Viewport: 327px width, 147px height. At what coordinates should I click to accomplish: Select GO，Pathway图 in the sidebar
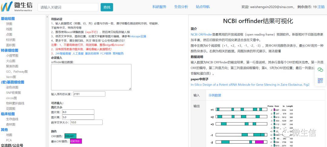pyautogui.click(x=17, y=71)
